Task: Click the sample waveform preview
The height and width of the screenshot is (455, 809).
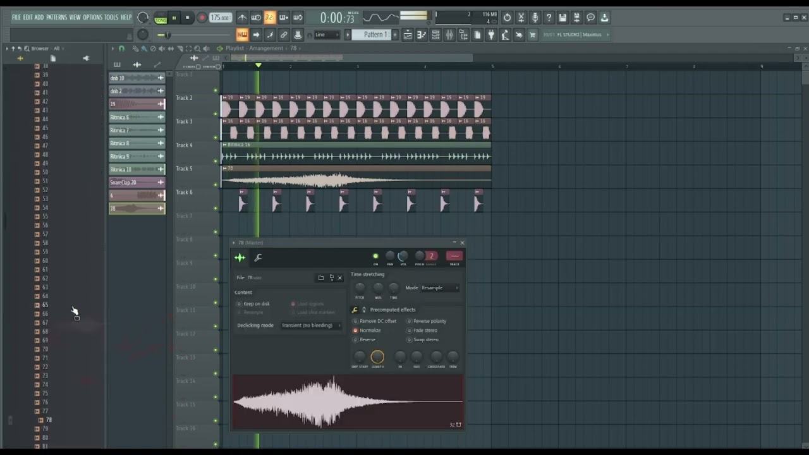Action: pos(348,402)
